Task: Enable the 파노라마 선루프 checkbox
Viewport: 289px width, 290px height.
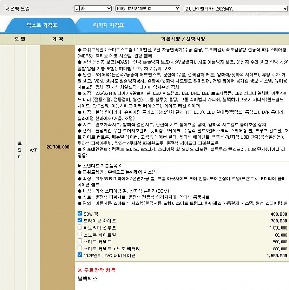Action: [80, 227]
